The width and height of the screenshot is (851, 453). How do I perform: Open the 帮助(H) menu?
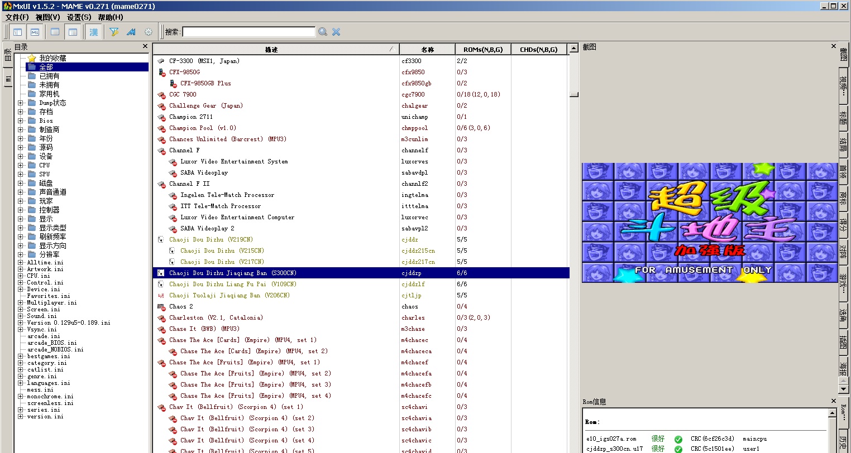111,17
